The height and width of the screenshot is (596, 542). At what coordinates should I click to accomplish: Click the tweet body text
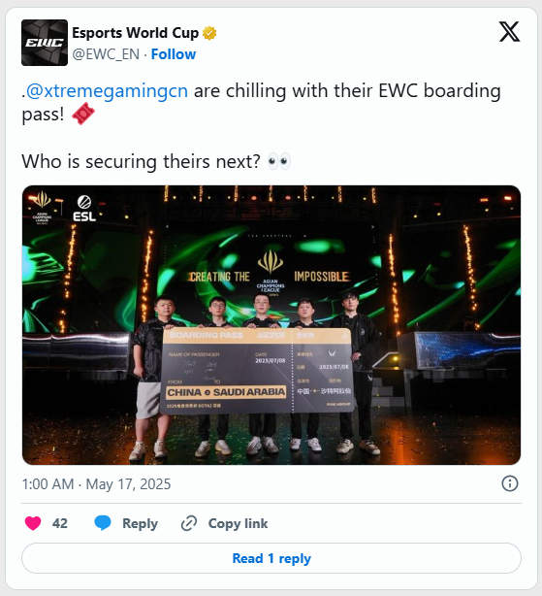[262, 125]
